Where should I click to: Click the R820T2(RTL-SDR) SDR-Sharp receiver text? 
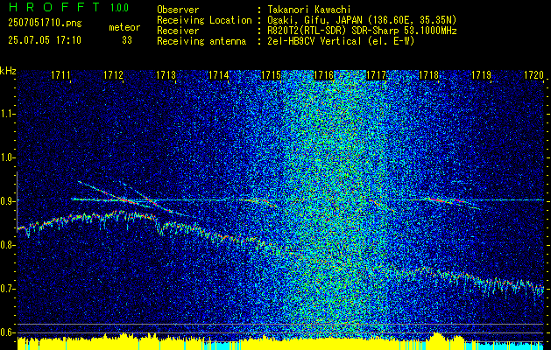coord(362,31)
